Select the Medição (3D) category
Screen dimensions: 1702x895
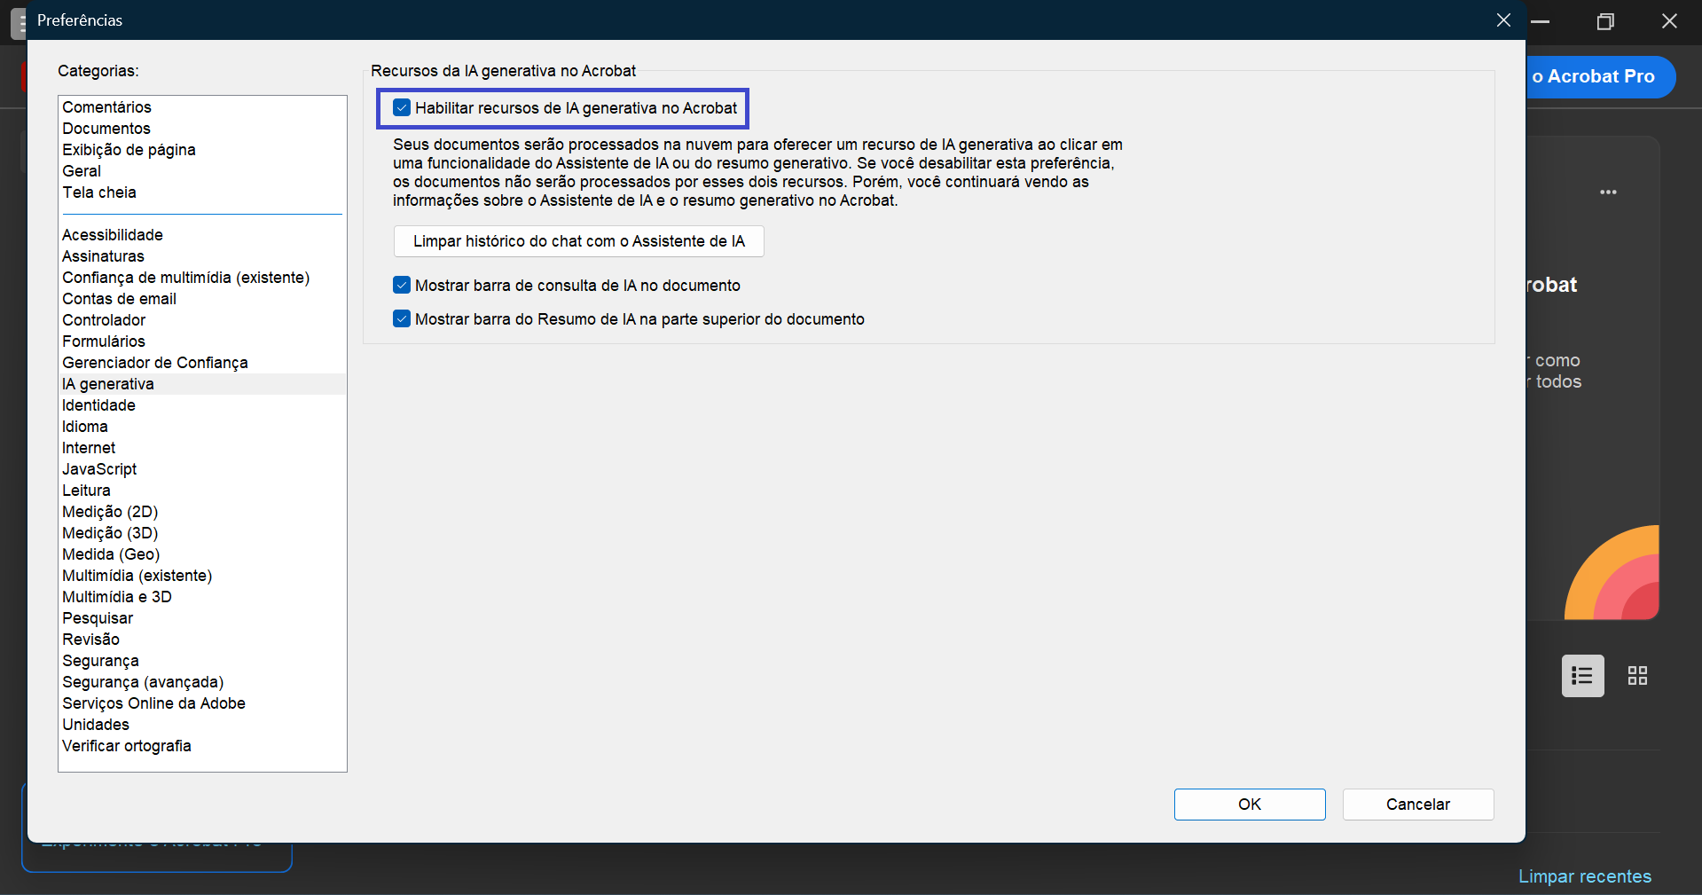tap(202, 533)
